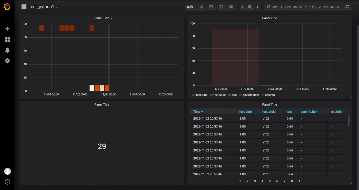Open the table Panel Title menu
This screenshot has width=359, height=190.
click(270, 104)
